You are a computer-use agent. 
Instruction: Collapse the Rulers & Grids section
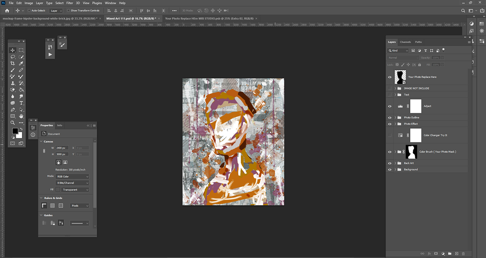(x=41, y=198)
